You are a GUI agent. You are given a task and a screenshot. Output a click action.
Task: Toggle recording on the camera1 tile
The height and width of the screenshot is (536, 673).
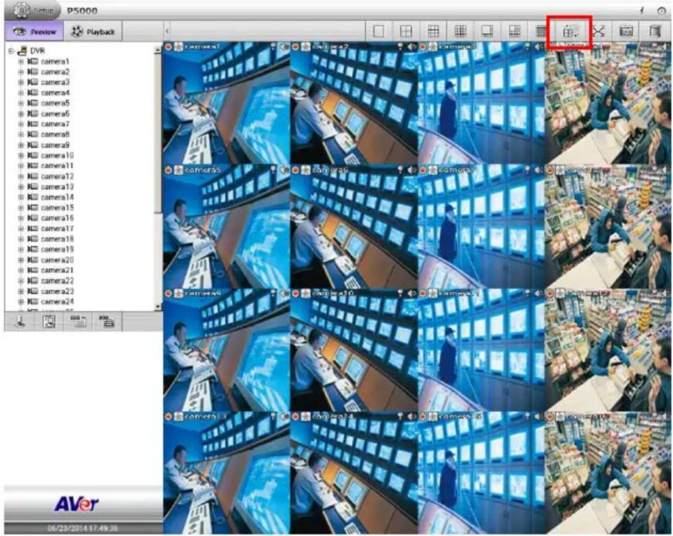[x=168, y=47]
